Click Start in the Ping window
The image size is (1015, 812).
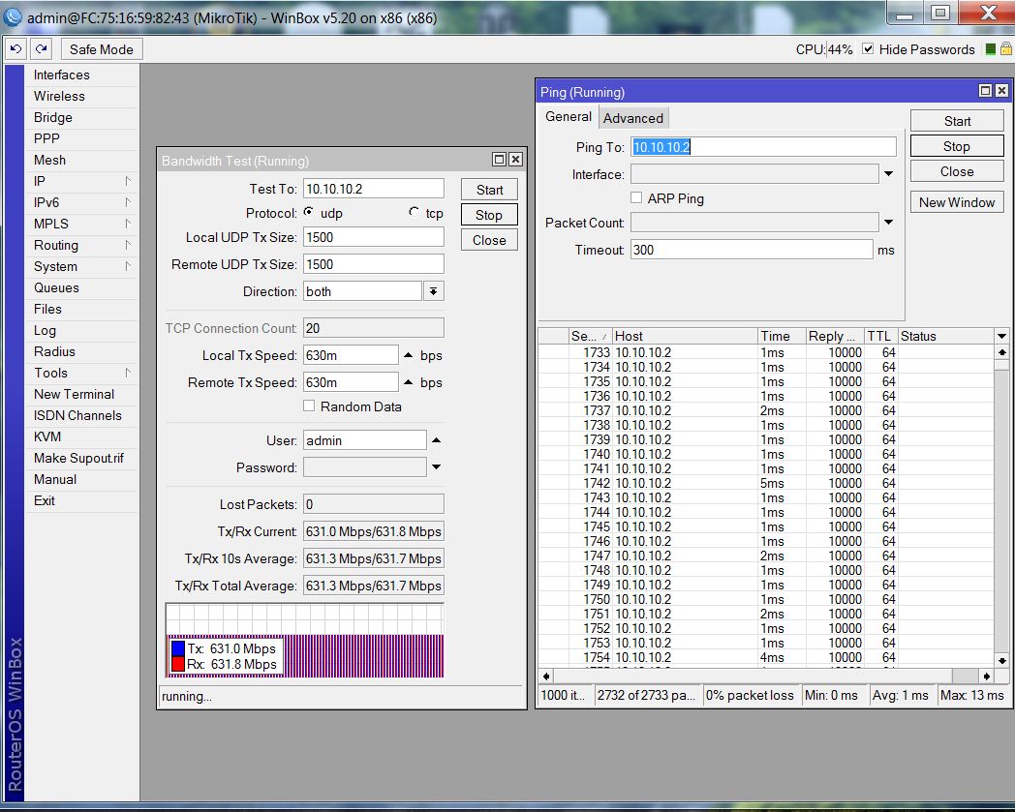[x=957, y=121]
